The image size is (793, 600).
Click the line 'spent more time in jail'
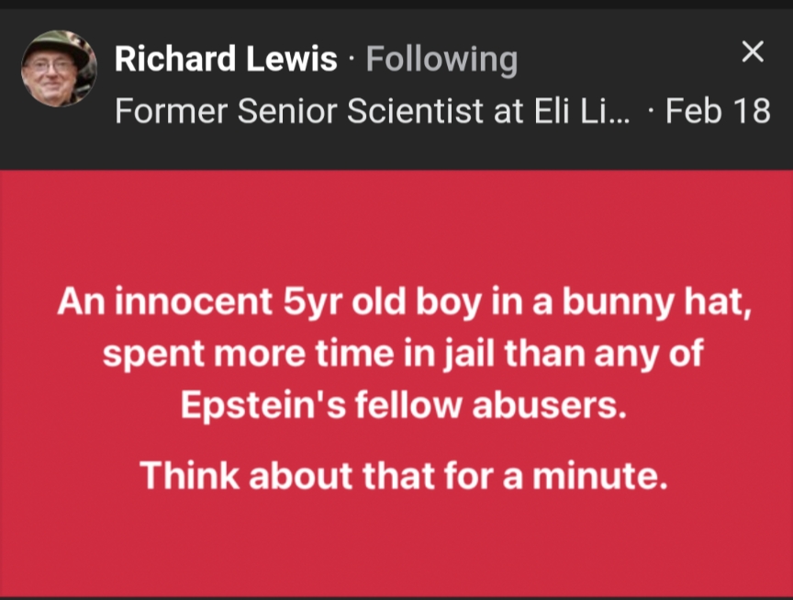tap(404, 353)
